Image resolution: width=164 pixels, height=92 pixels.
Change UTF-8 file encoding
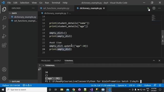click(x=132, y=85)
